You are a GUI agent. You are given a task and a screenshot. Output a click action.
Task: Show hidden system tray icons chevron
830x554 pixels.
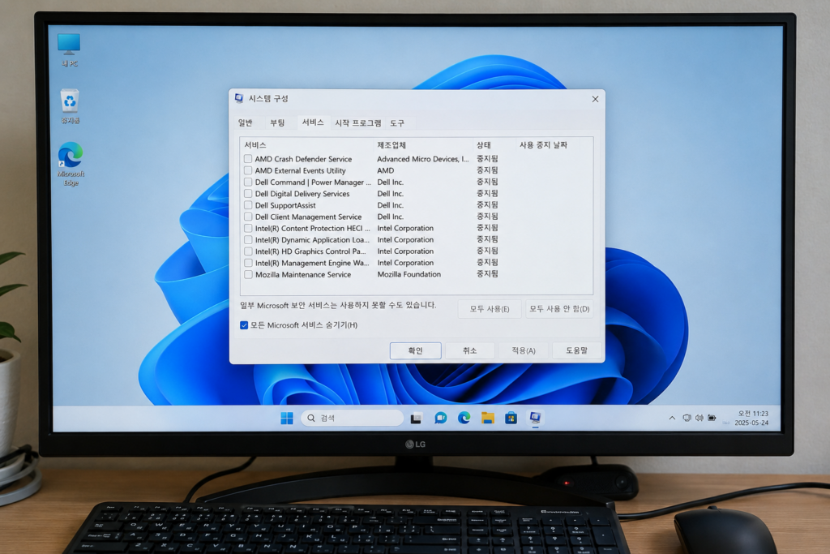click(x=672, y=418)
